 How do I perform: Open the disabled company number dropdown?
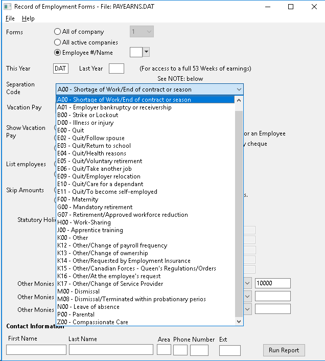point(142,32)
